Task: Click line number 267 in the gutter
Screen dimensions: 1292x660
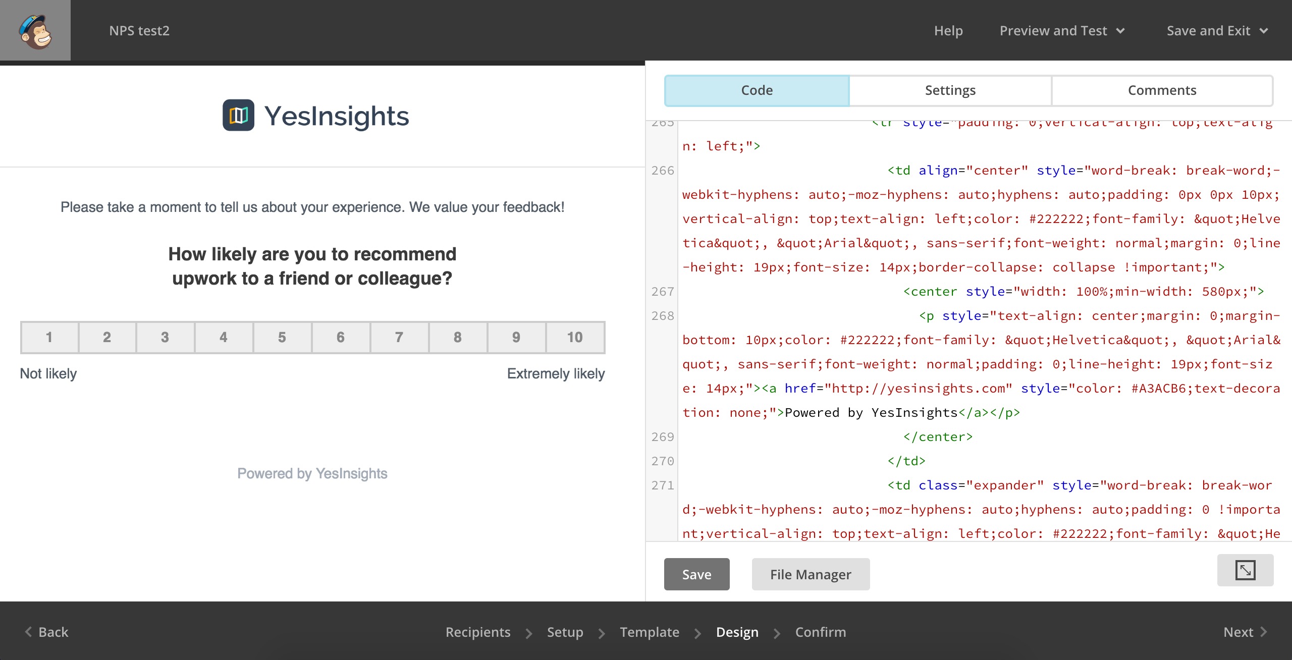Action: (x=663, y=292)
